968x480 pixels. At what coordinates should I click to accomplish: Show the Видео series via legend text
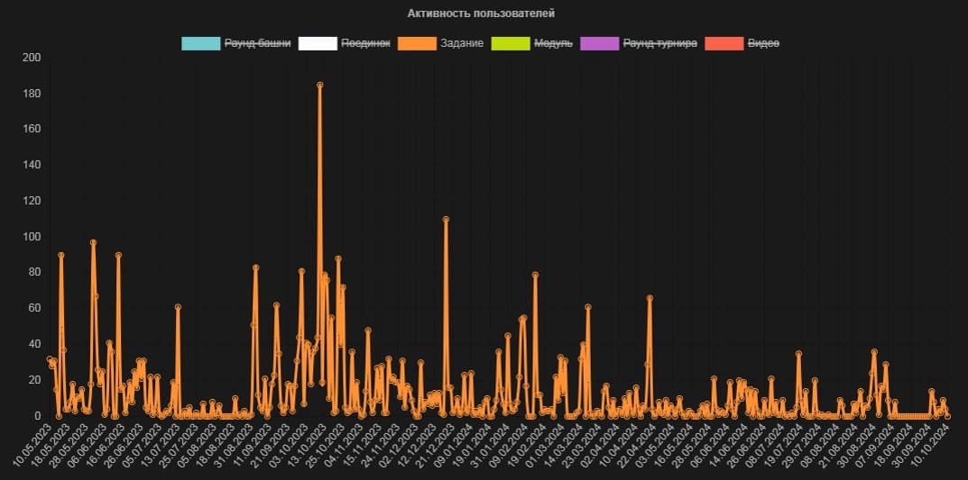(763, 43)
